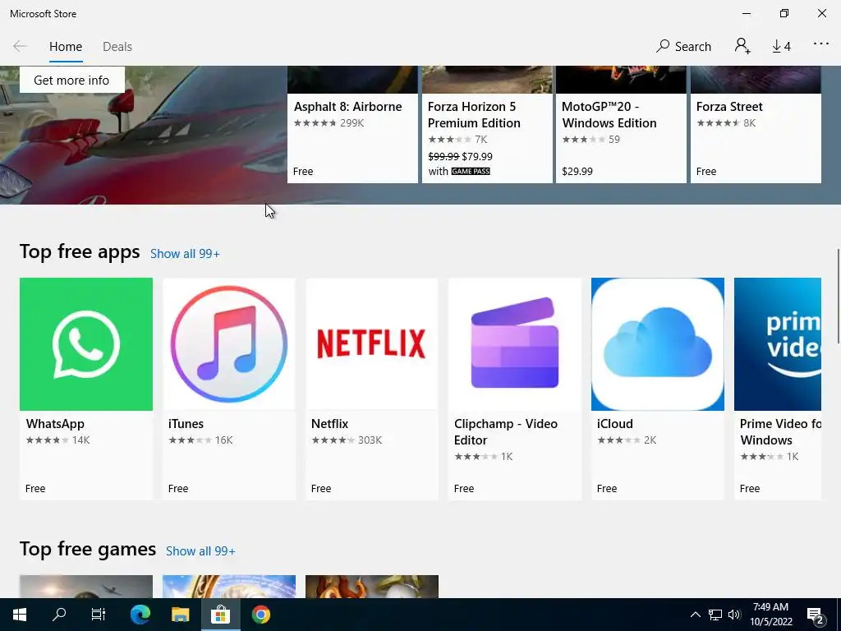Click the $29.99 MotoGP price
Screen dimensions: 841x631
[x=577, y=172]
